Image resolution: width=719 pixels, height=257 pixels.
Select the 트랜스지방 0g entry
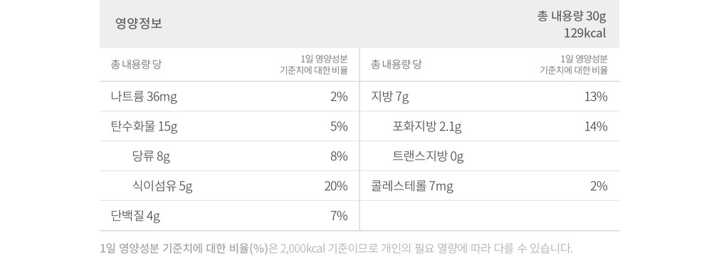[x=429, y=156]
